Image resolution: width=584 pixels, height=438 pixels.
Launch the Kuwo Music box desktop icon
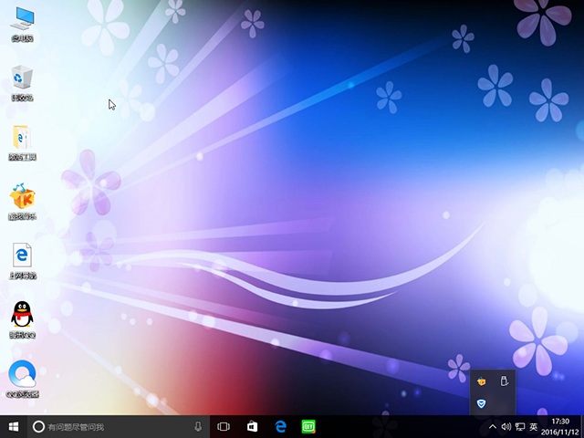point(21,197)
